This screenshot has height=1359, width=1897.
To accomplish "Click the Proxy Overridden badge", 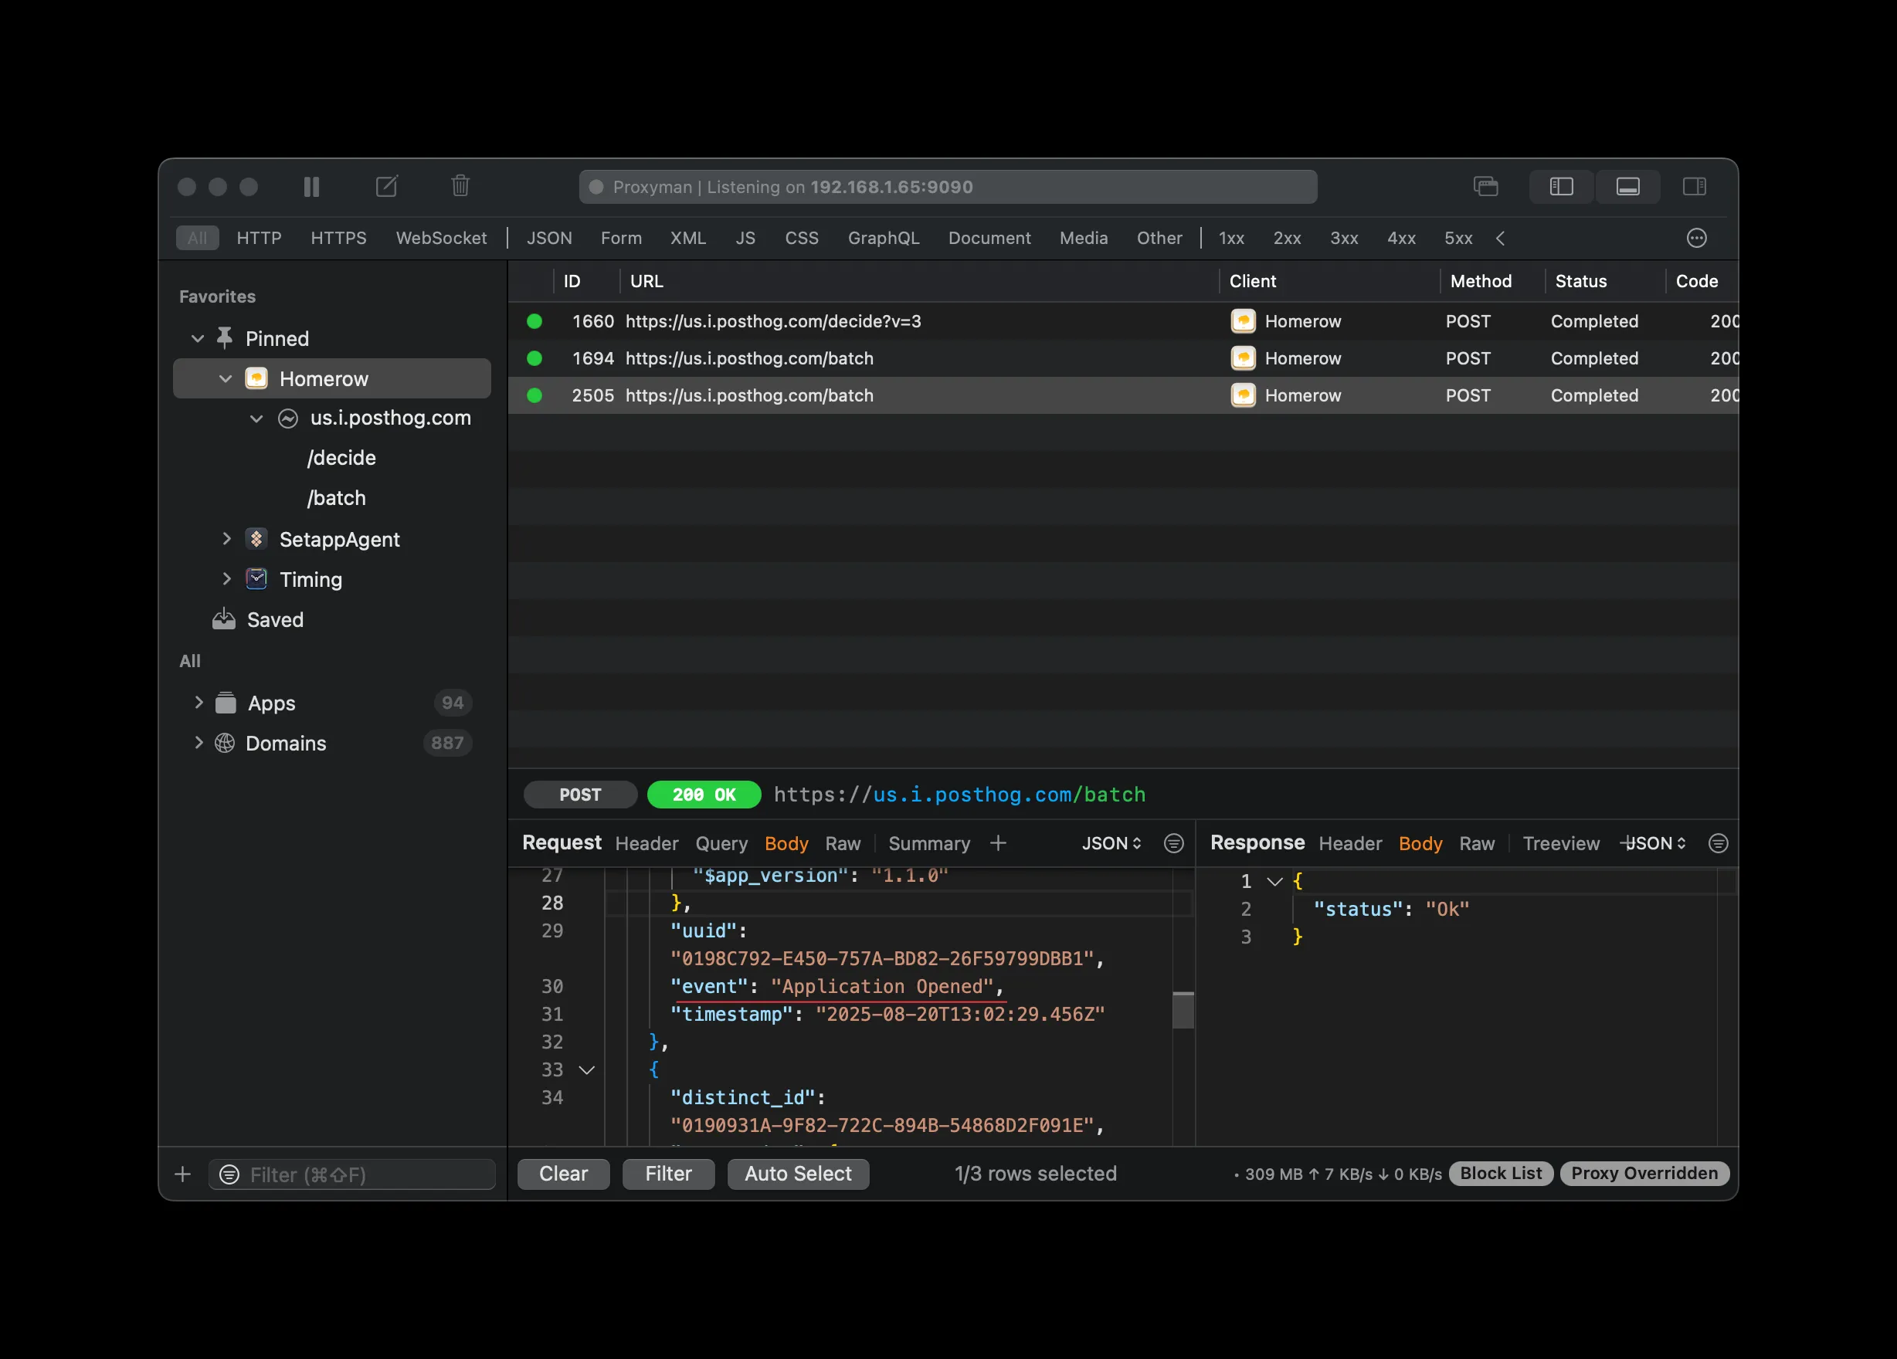I will [1644, 1174].
